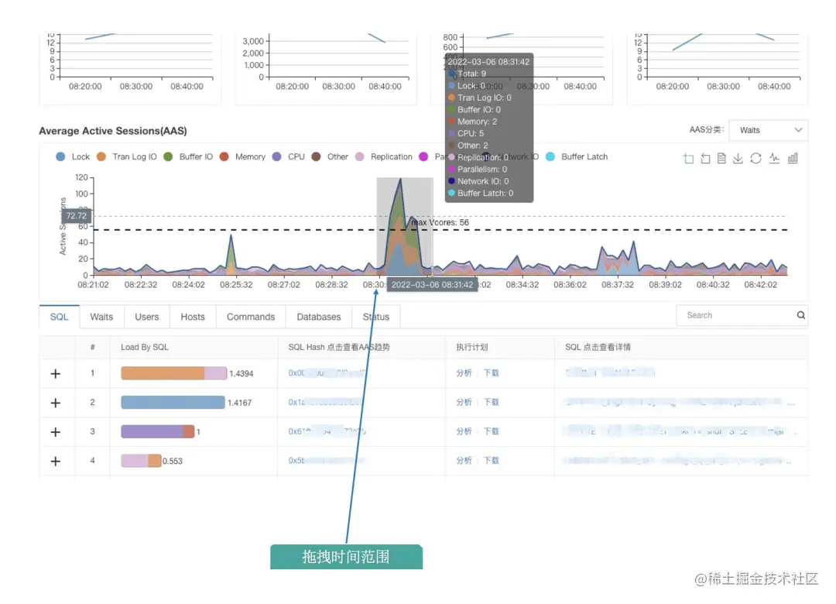Toggle the Tran Log IO legend series

pos(127,157)
